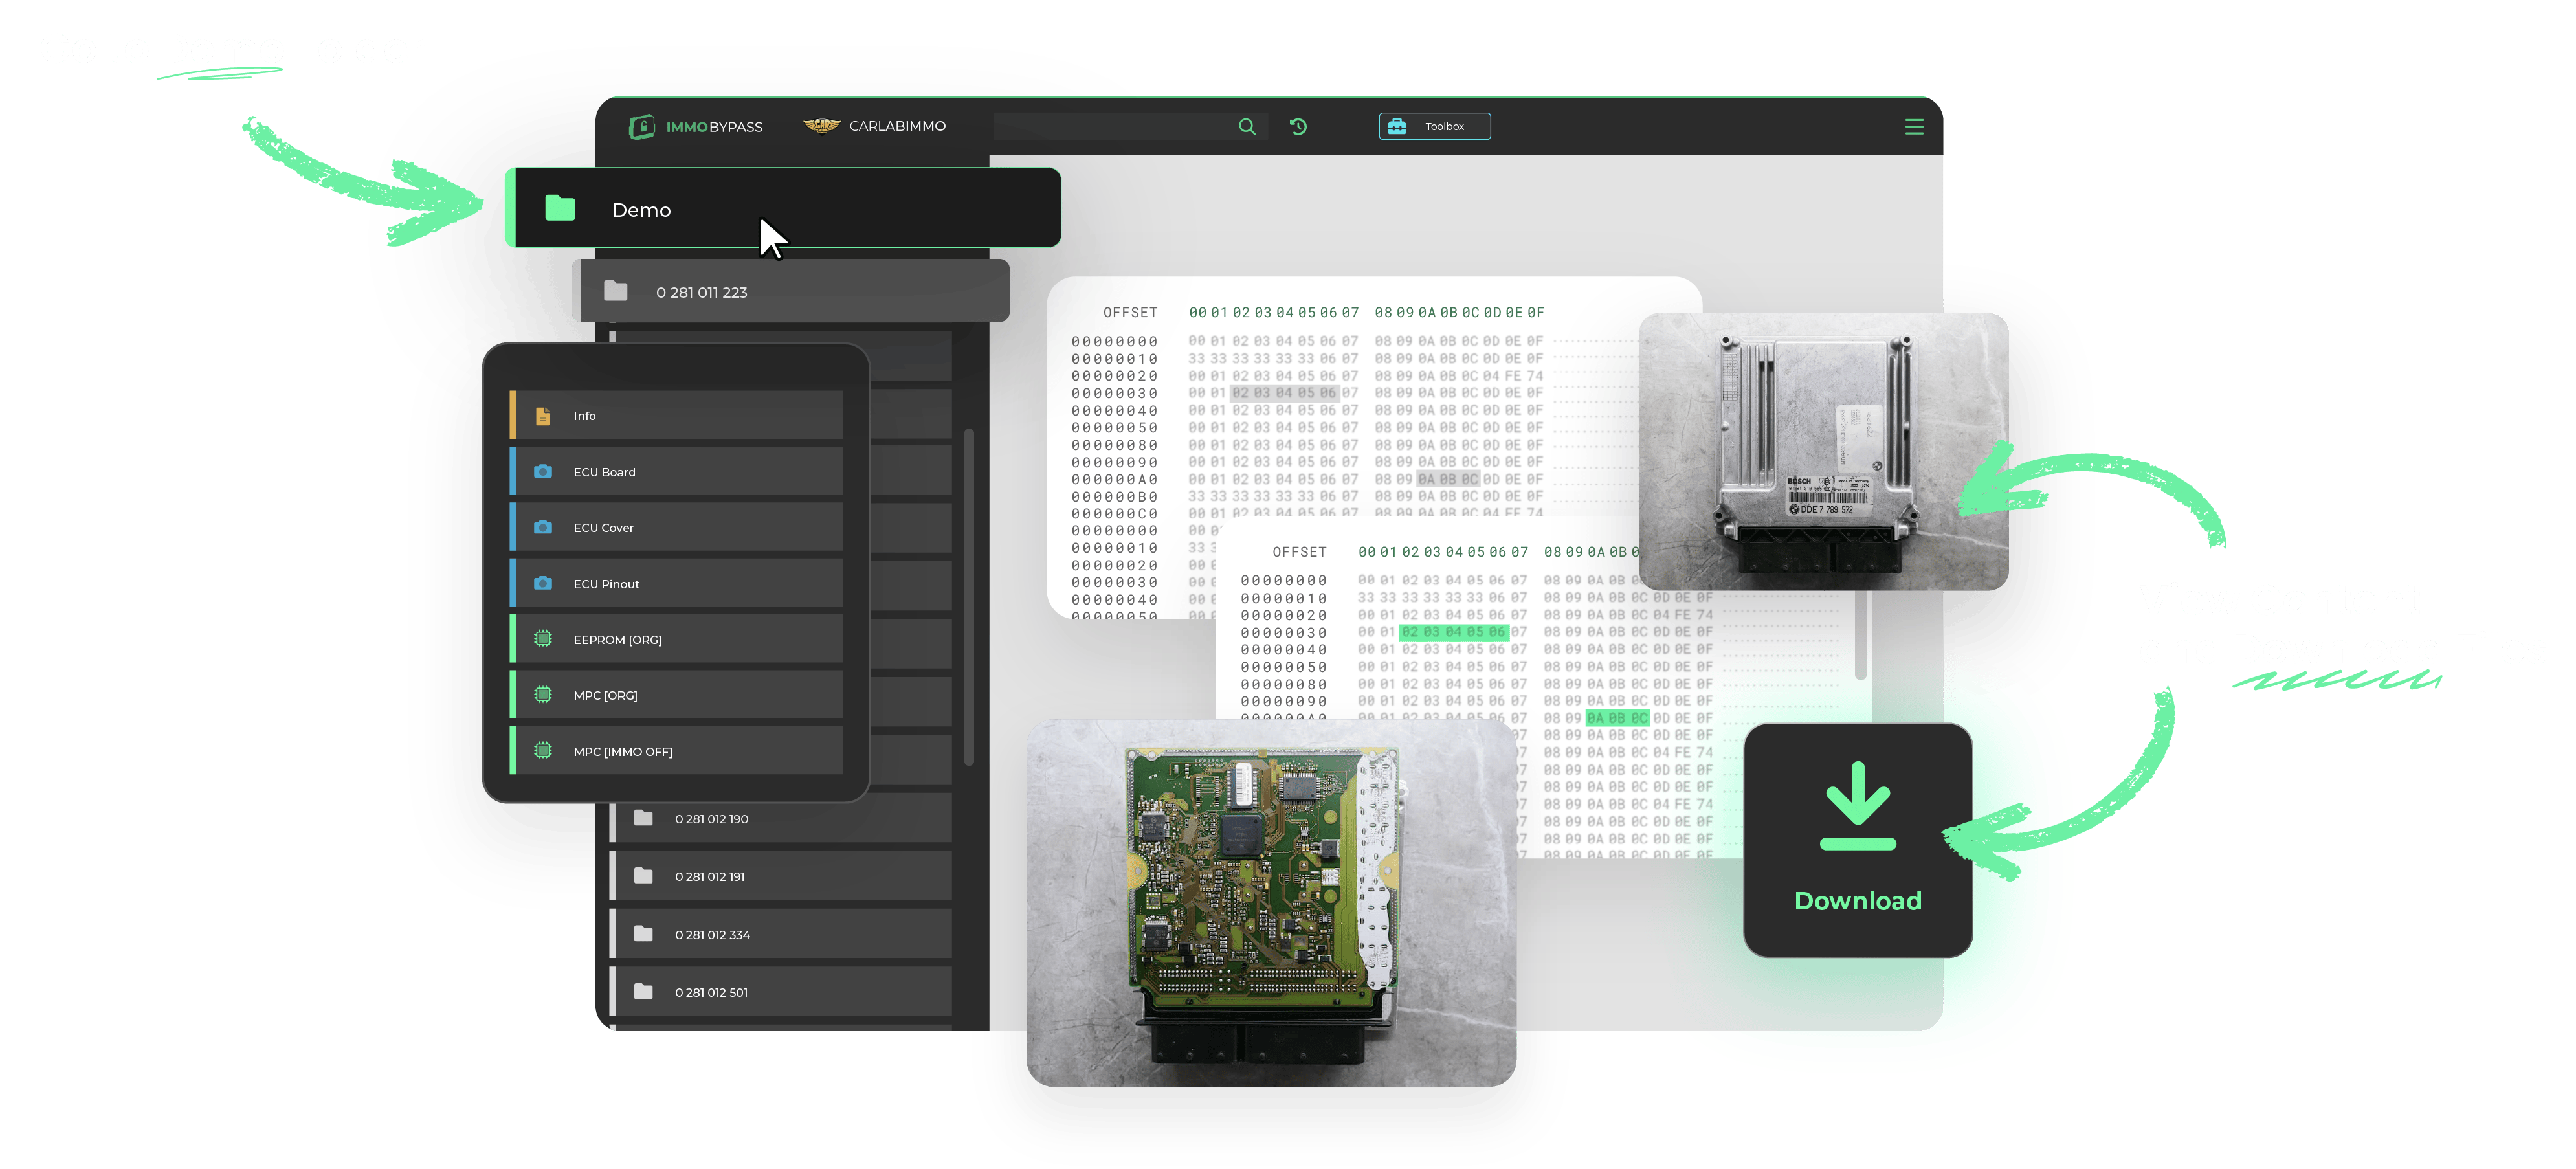Image resolution: width=2576 pixels, height=1169 pixels.
Task: Click the Toolbox briefcase icon
Action: (1397, 126)
